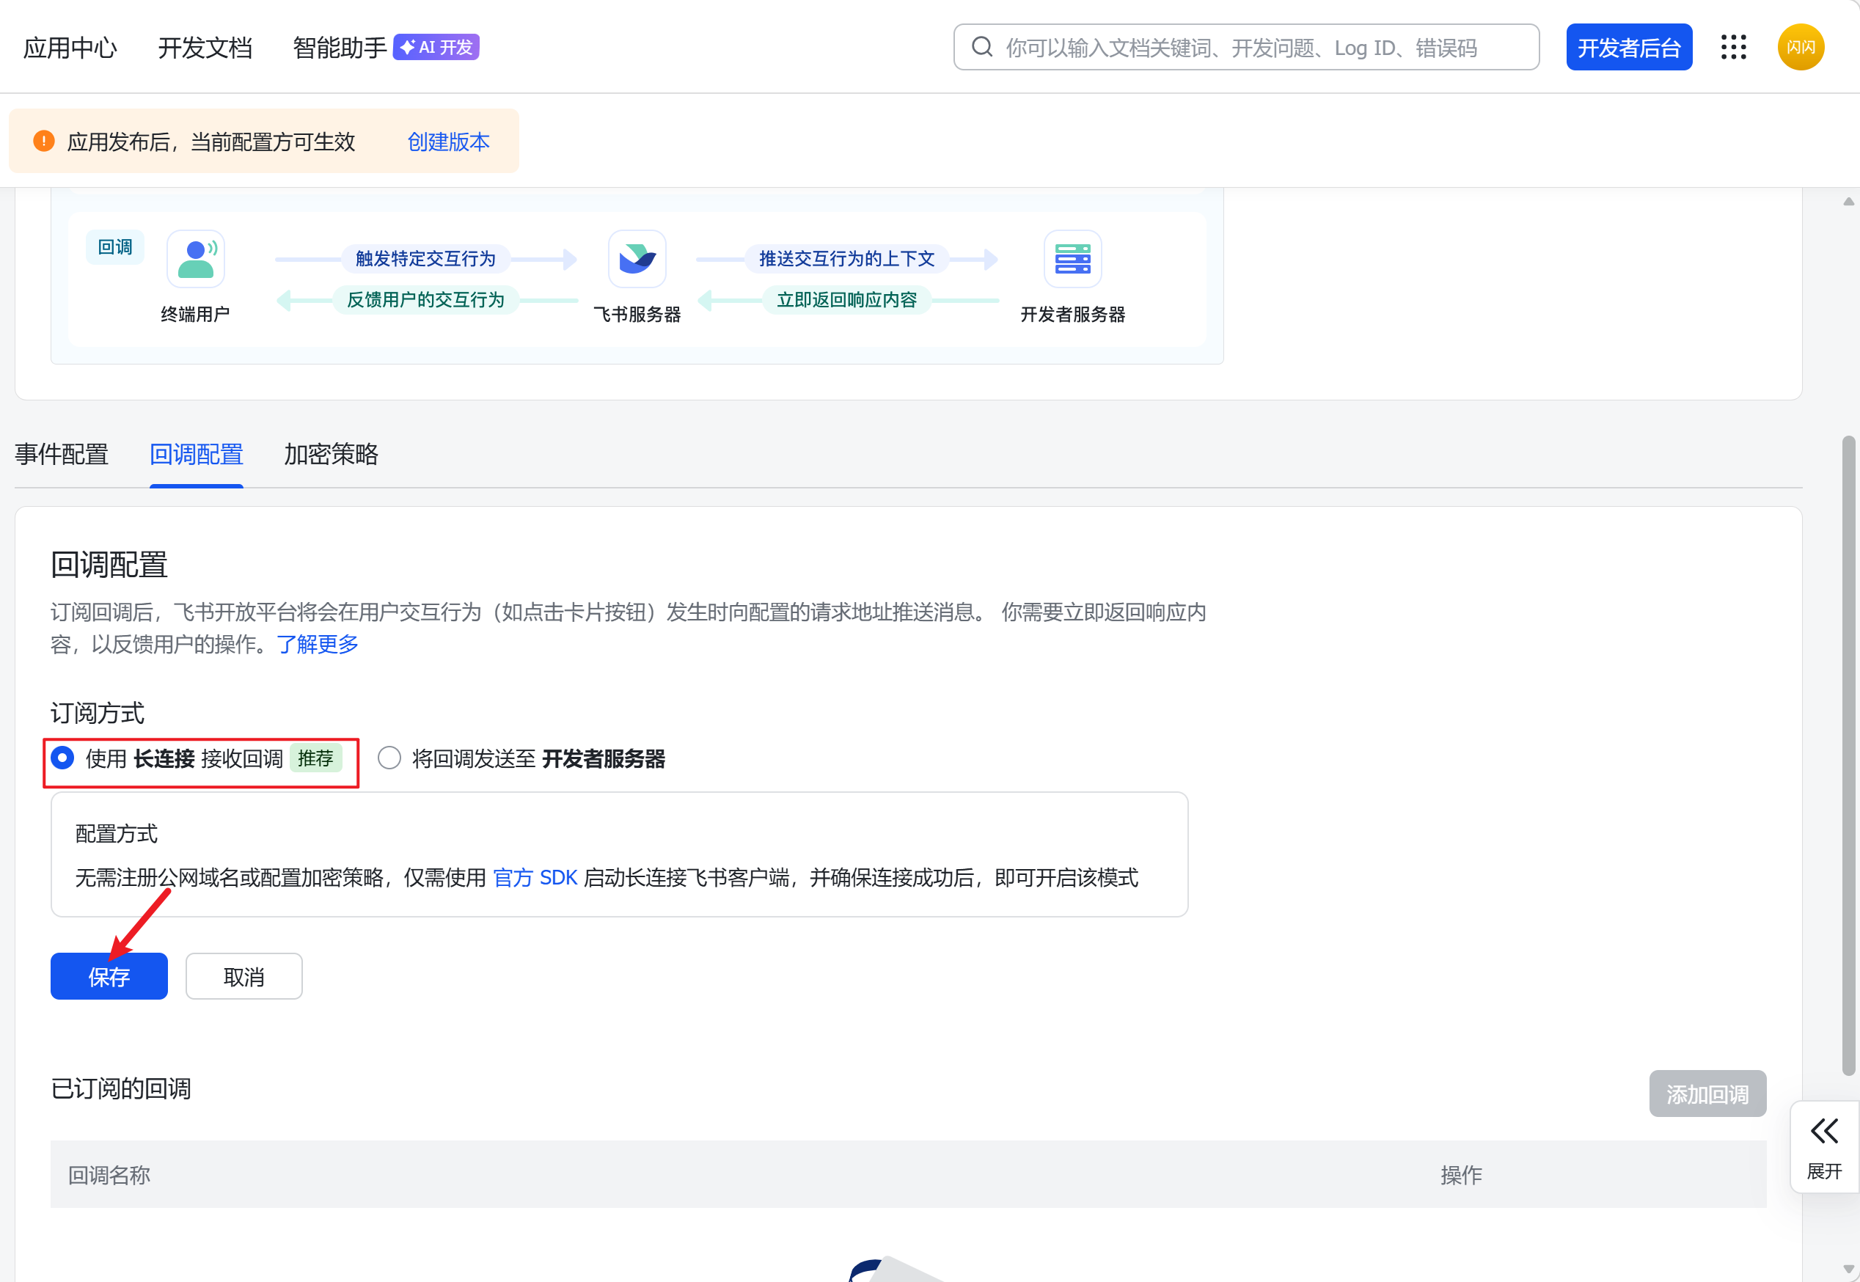Click the 开发者服务器 server icon
The image size is (1860, 1282).
pyautogui.click(x=1072, y=259)
